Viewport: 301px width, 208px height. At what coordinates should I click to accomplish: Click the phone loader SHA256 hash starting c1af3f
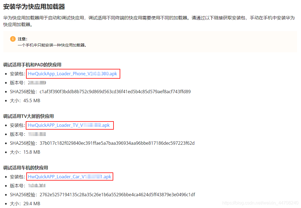[115, 92]
